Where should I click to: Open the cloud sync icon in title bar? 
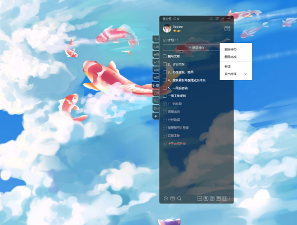[x=211, y=19]
